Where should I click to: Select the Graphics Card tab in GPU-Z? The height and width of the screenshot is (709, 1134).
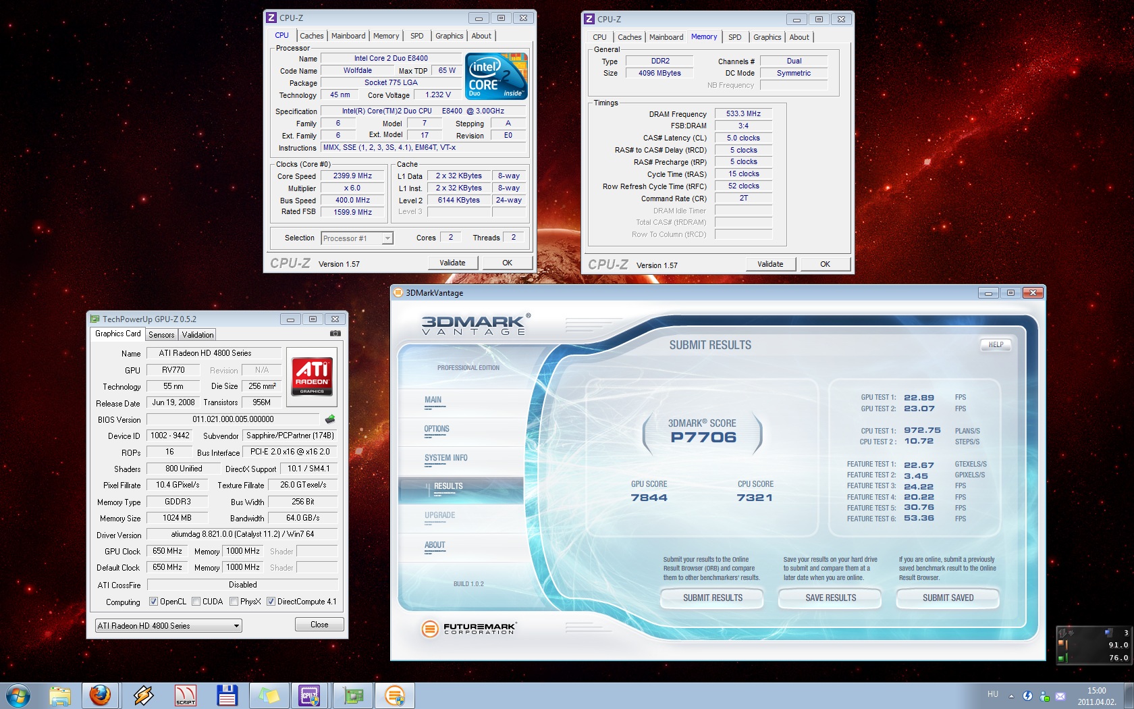tap(118, 334)
